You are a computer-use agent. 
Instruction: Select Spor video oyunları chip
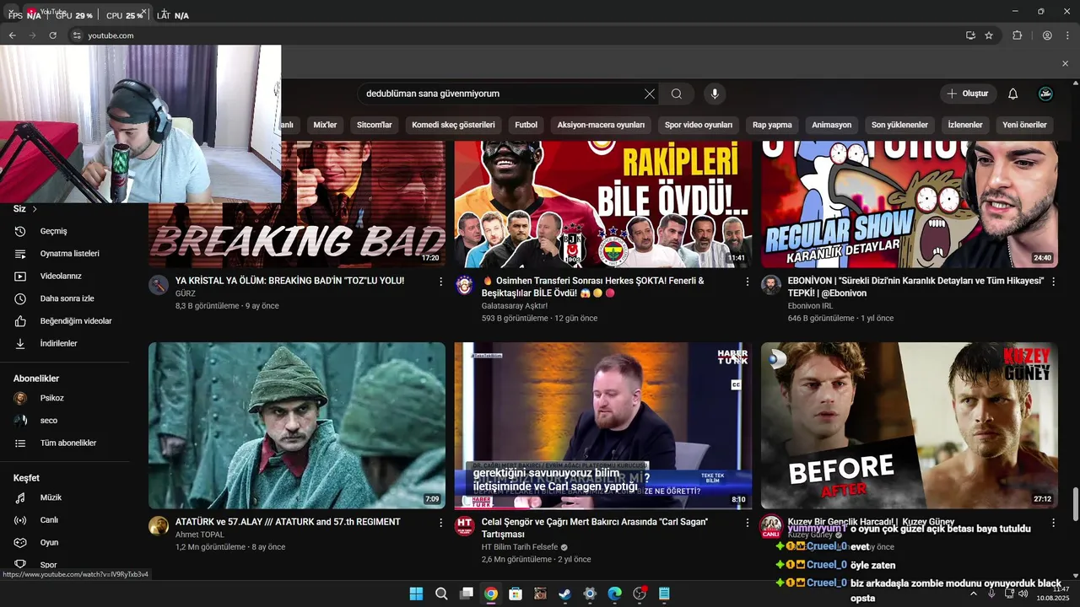point(699,125)
